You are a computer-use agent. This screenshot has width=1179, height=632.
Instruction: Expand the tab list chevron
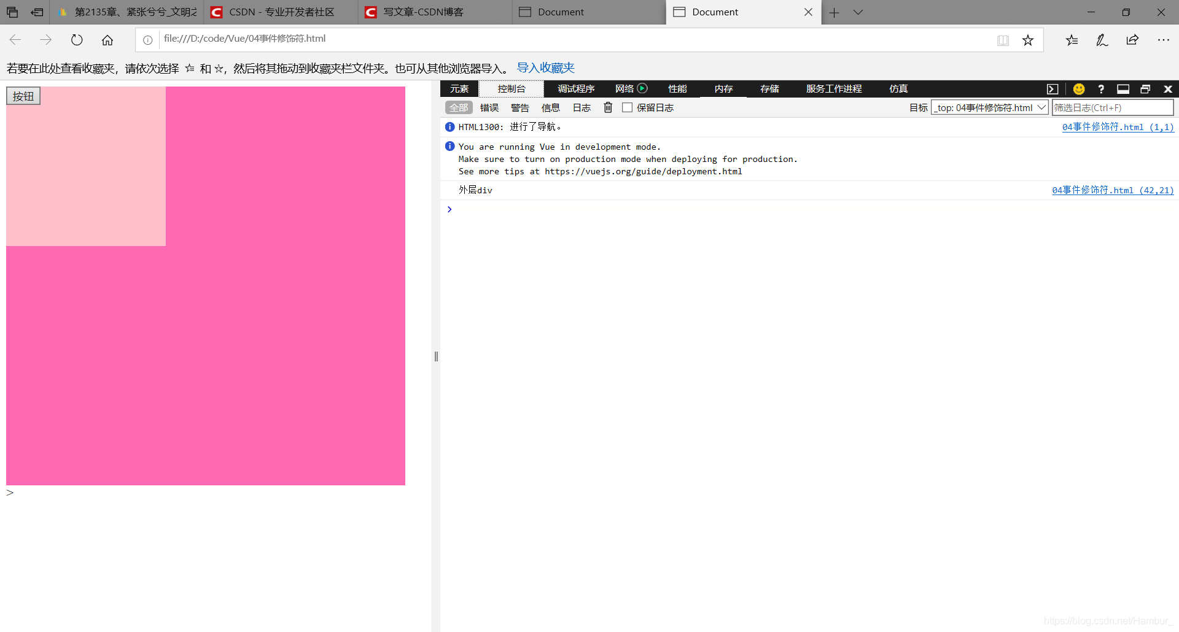click(x=858, y=12)
